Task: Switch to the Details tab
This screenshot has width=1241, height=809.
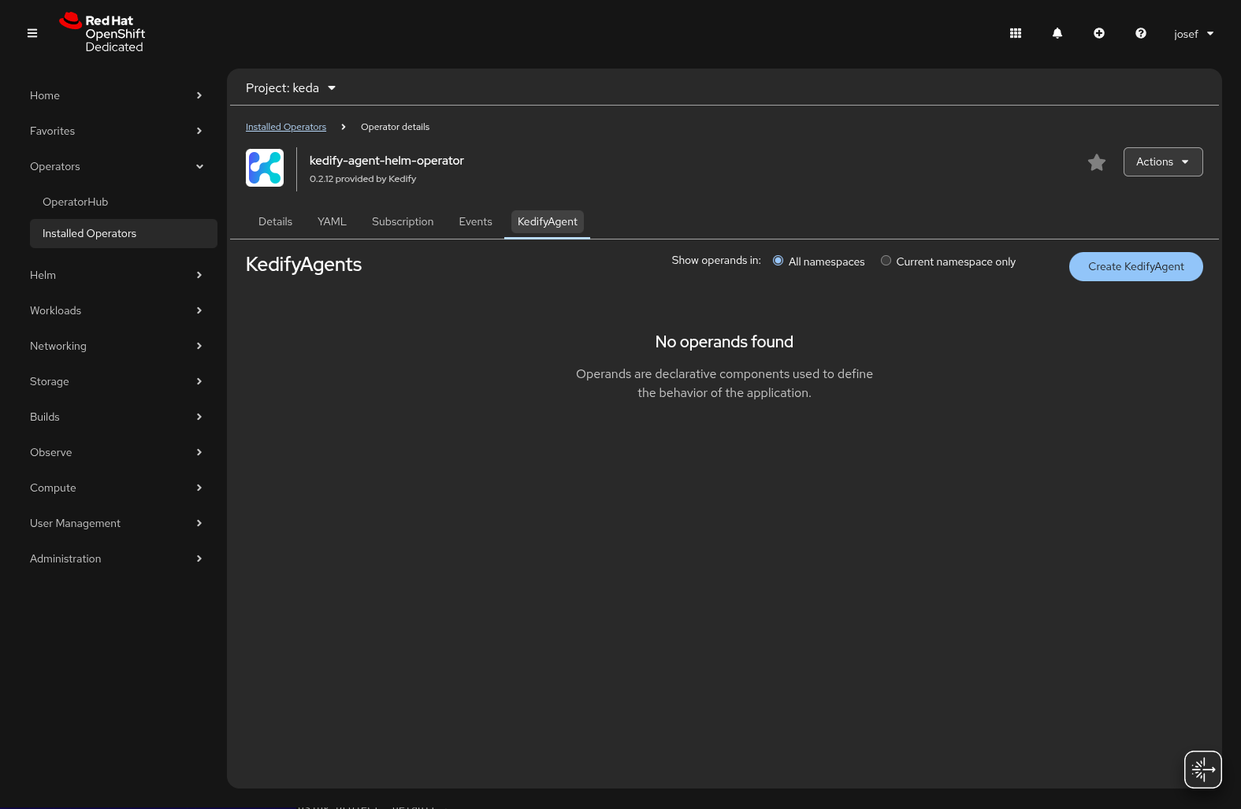Action: point(275,221)
